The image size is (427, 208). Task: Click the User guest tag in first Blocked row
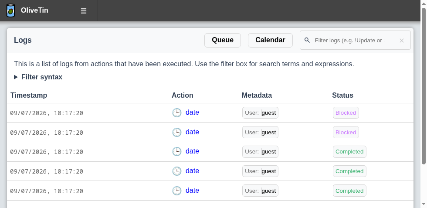261,113
